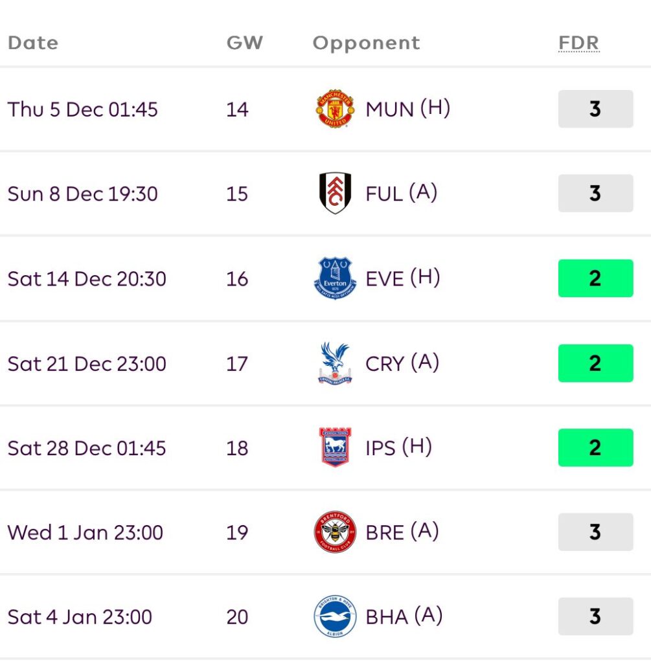Select the grey FDR 3 badge for MUN
The width and height of the screenshot is (651, 663).
(x=595, y=109)
